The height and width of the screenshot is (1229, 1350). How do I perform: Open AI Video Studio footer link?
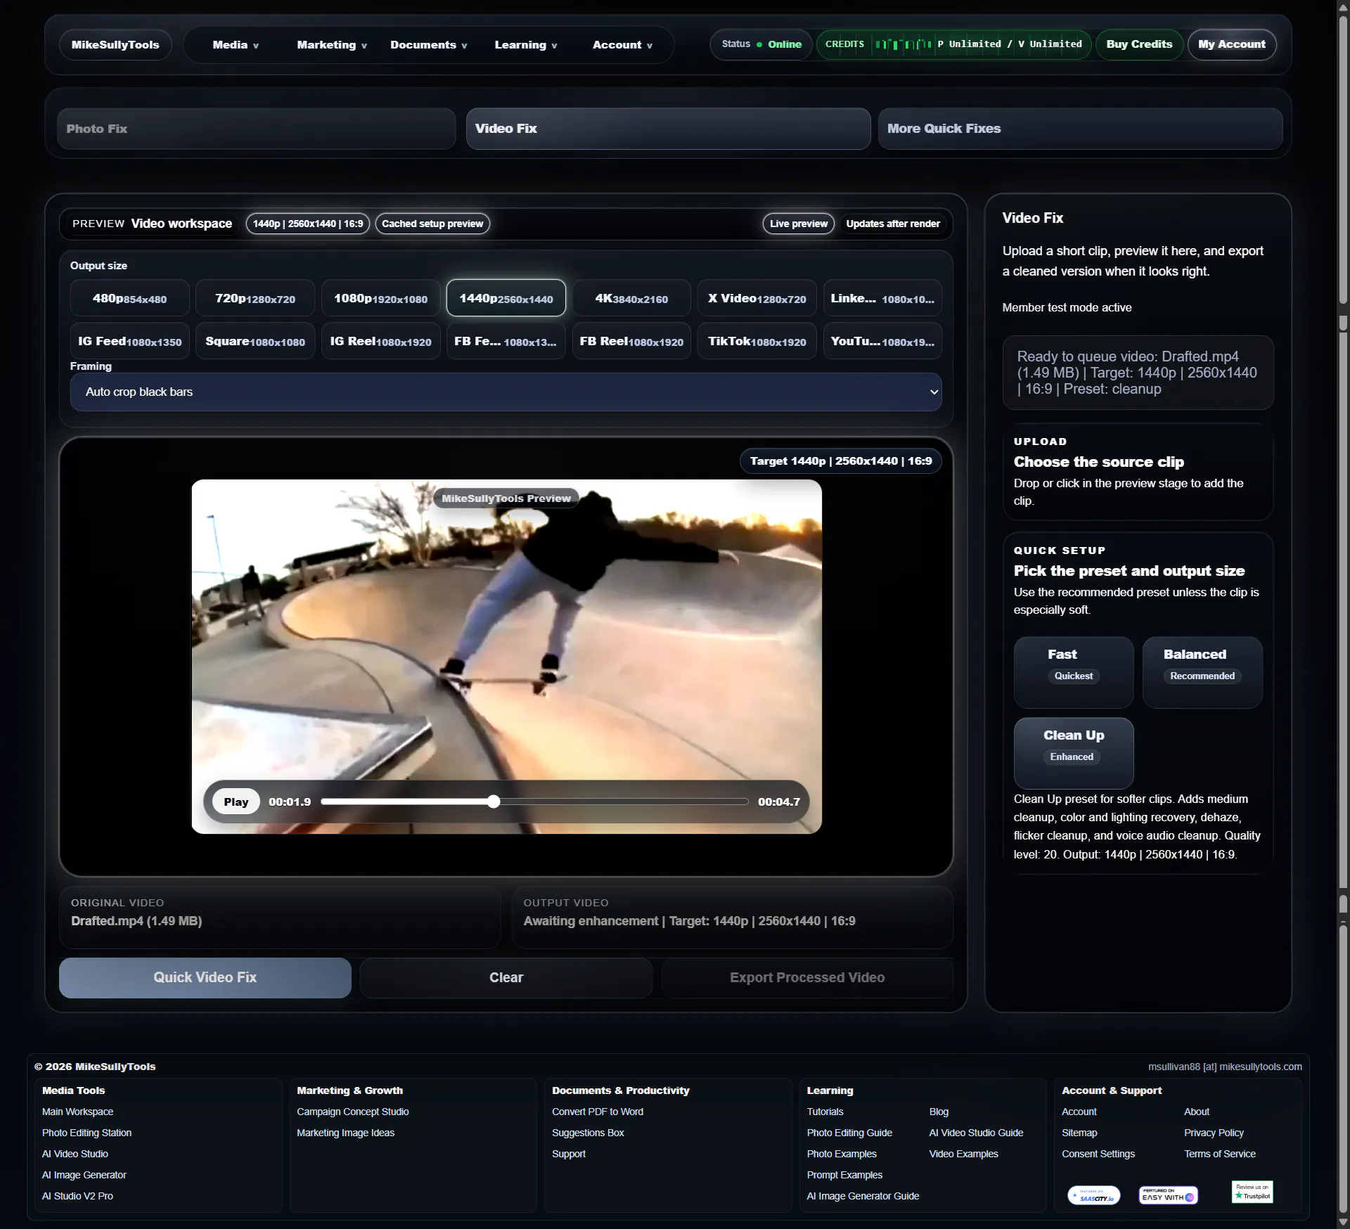75,1154
